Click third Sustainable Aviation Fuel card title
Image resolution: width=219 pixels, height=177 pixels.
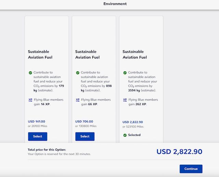click(134, 54)
